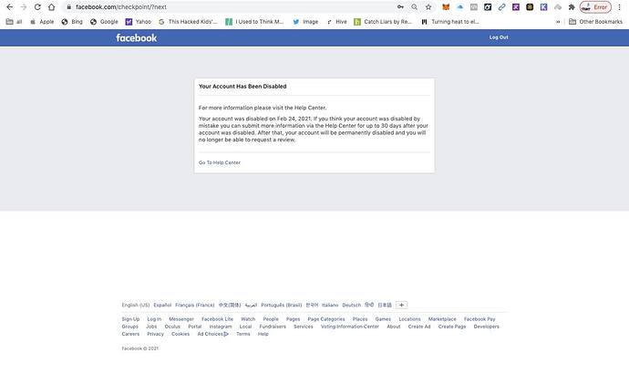The width and height of the screenshot is (629, 374).
Task: Expand hidden bookmarks with the double chevron
Action: (x=558, y=22)
